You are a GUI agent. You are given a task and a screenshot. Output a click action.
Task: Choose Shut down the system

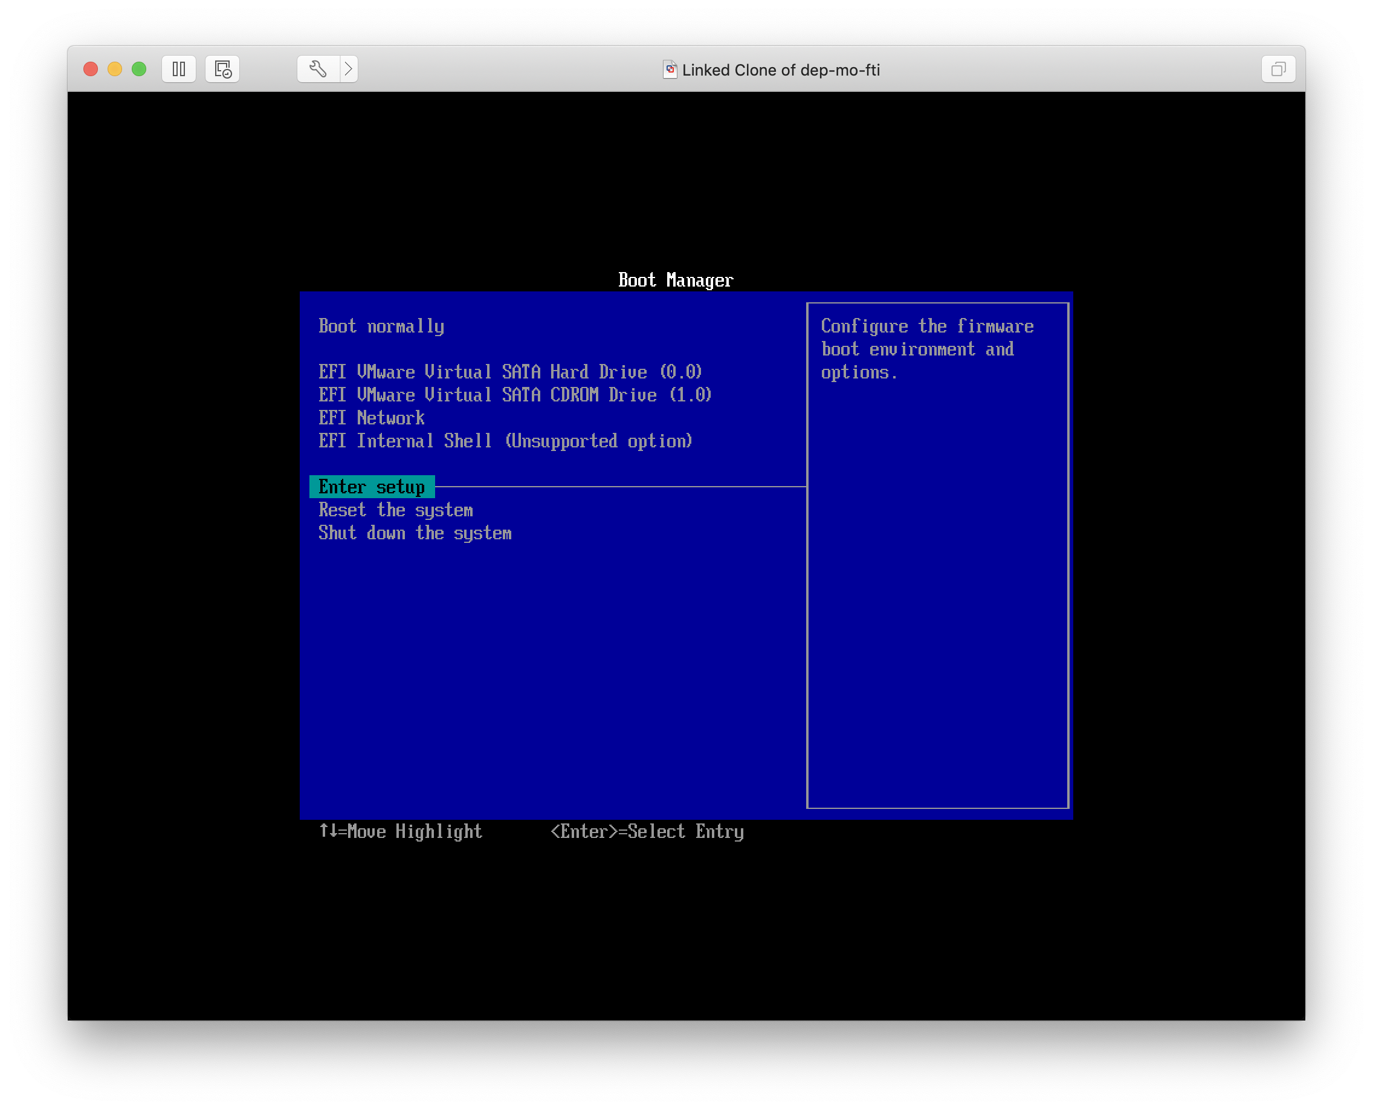click(415, 533)
